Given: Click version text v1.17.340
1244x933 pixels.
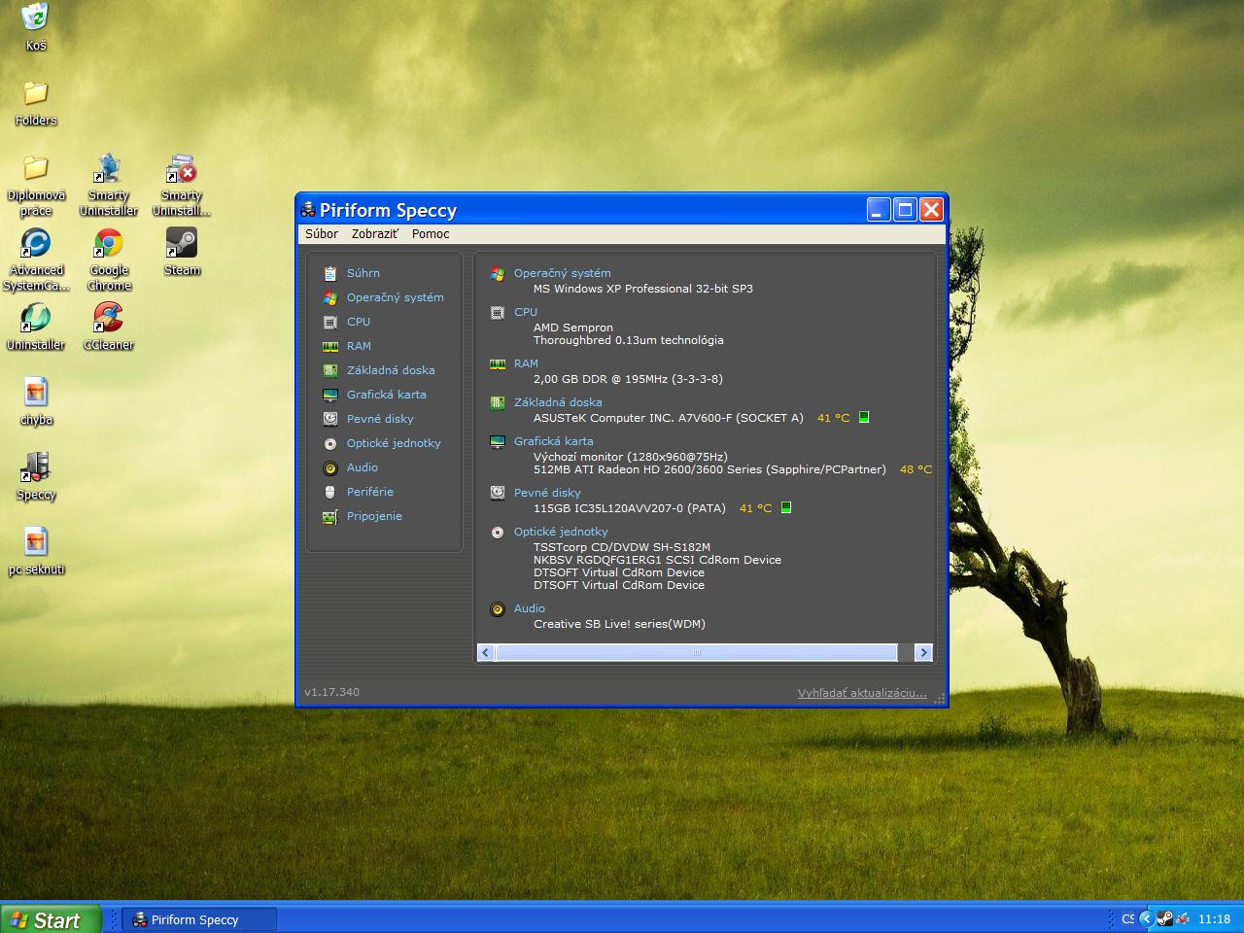Looking at the screenshot, I should click(331, 692).
